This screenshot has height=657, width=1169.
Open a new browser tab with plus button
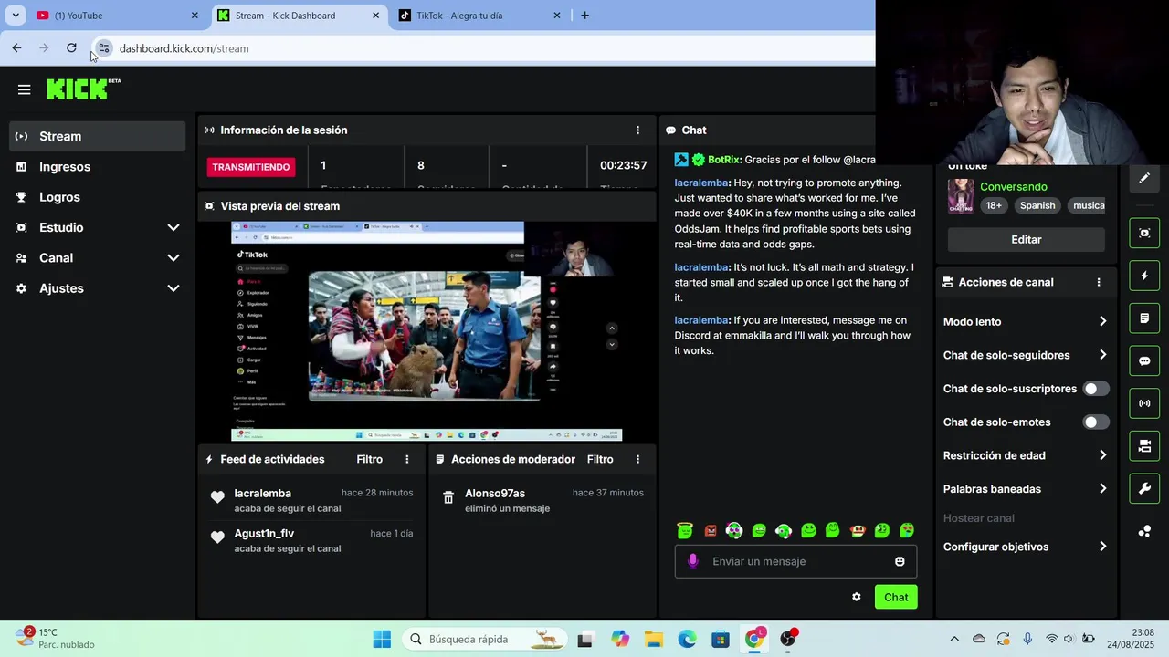pyautogui.click(x=584, y=15)
